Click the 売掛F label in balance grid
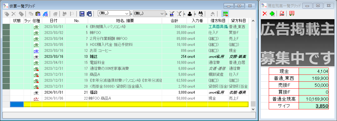This screenshot has height=121, width=337. pyautogui.click(x=284, y=85)
